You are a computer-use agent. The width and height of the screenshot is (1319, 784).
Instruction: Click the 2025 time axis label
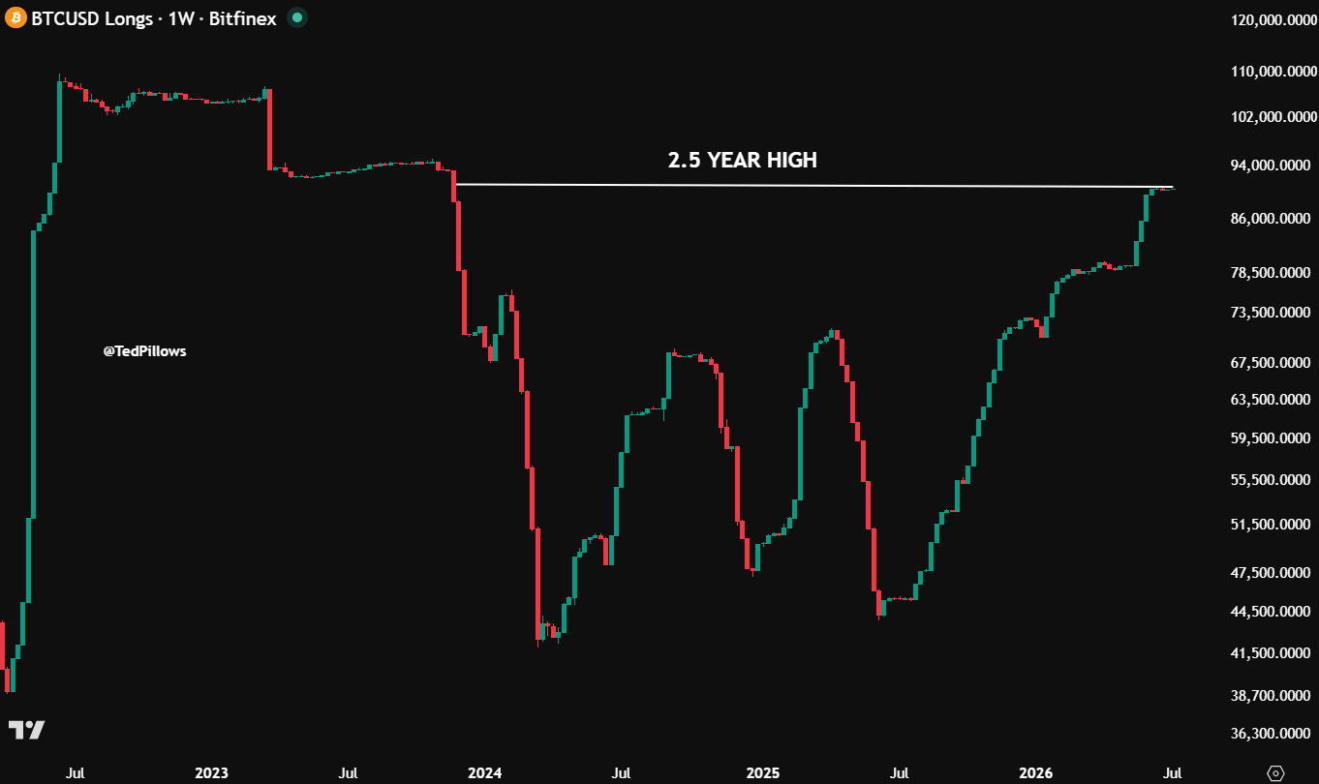(762, 773)
